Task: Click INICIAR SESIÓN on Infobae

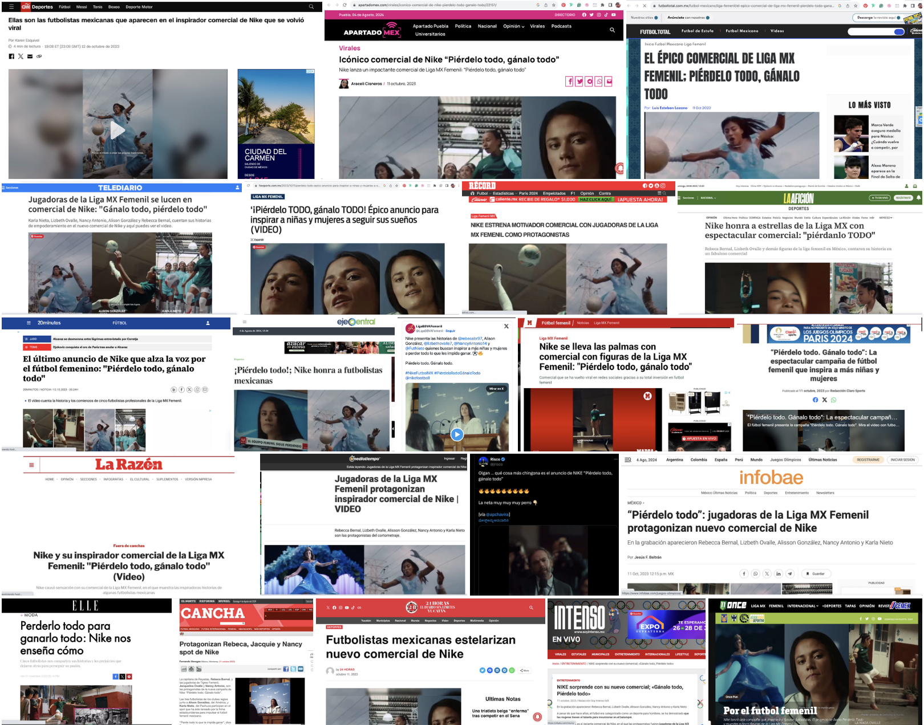Action: point(902,459)
